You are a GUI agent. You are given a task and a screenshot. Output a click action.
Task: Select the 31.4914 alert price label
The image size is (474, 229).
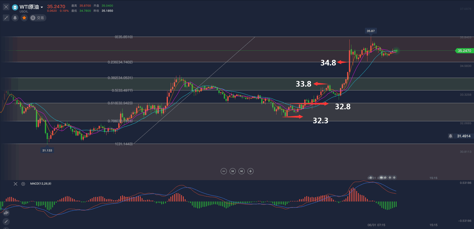(464, 136)
